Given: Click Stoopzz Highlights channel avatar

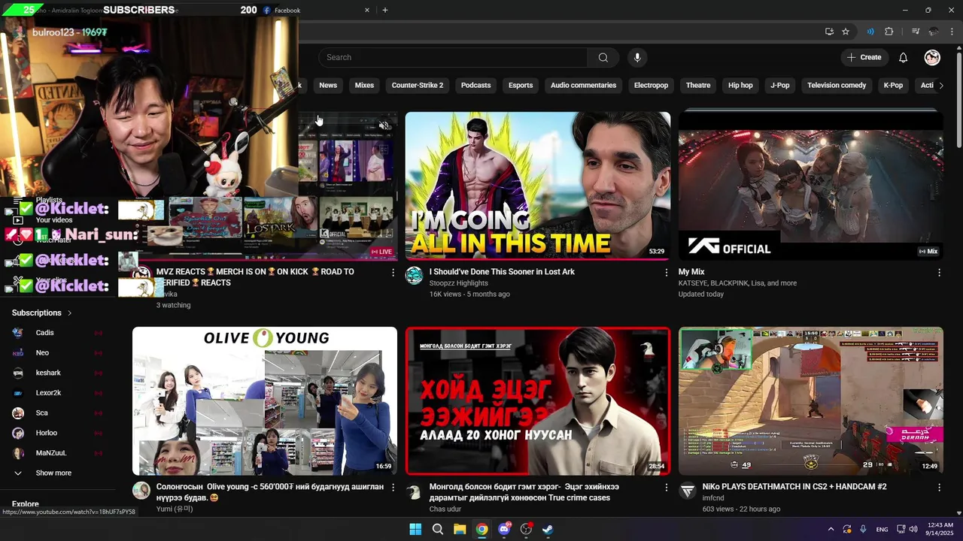Looking at the screenshot, I should [415, 276].
